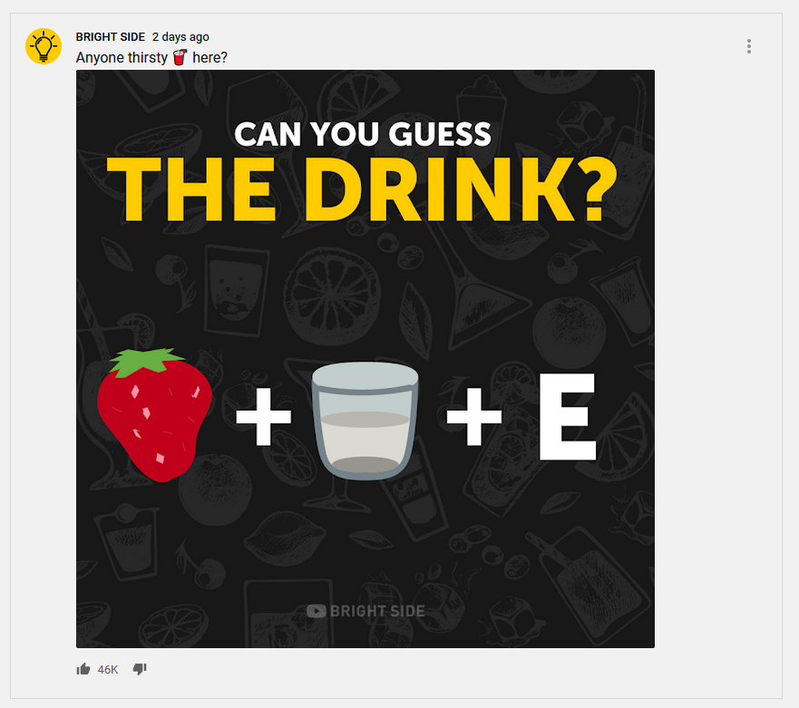The image size is (799, 708).
Task: Open the "2 days ago" timestamp link
Action: pyautogui.click(x=180, y=36)
